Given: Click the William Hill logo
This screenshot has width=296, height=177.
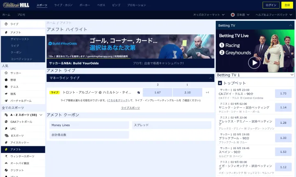Looking at the screenshot, I should click(x=16, y=5).
